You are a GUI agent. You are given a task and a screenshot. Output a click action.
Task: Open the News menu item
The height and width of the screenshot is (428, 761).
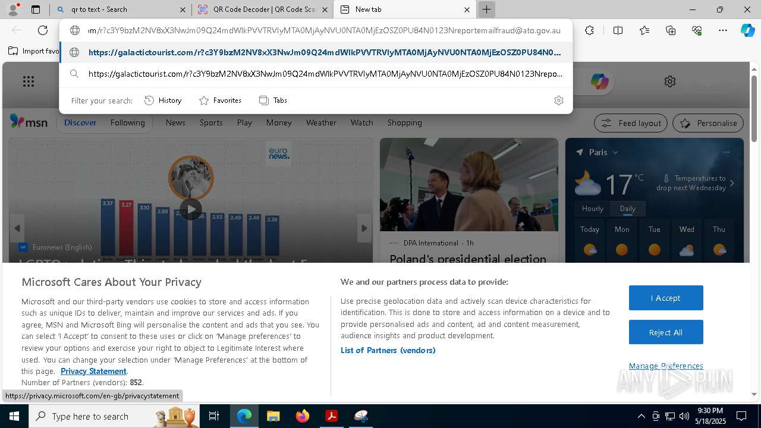[175, 122]
